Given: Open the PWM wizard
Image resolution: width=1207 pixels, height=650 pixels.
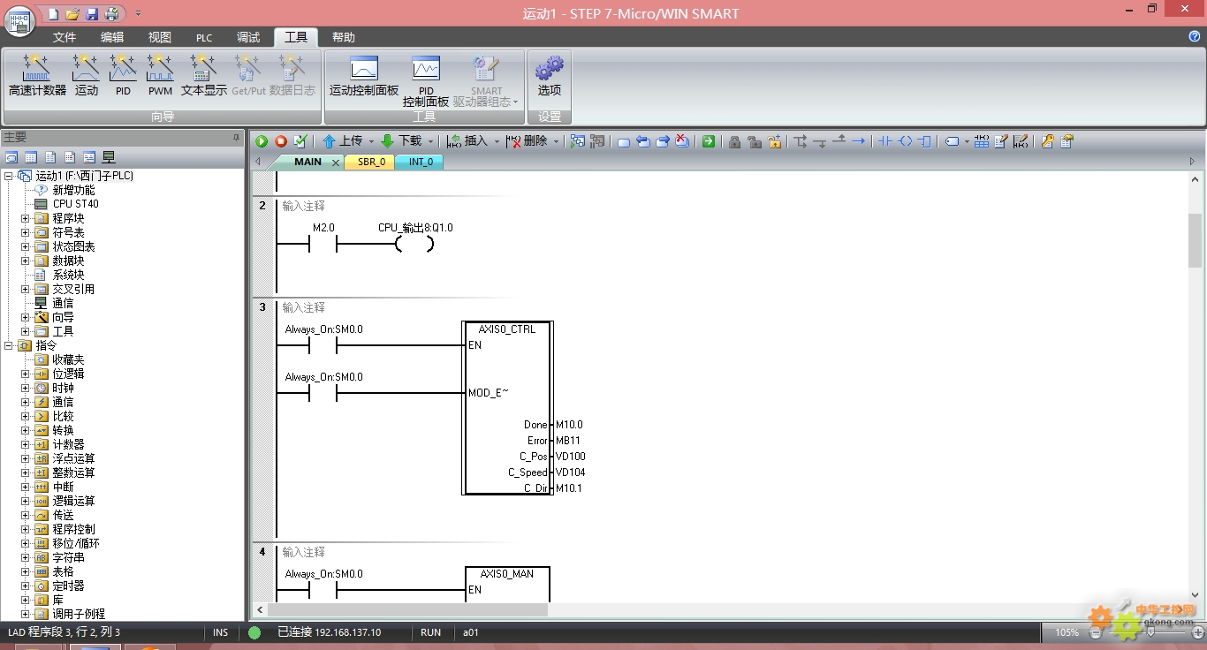Looking at the screenshot, I should pos(160,75).
